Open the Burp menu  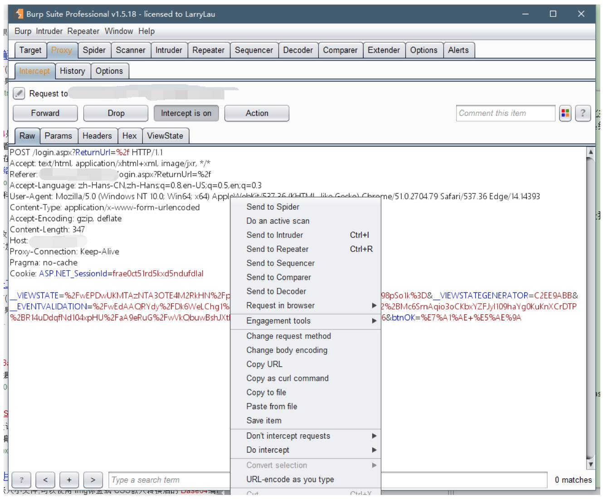point(23,31)
